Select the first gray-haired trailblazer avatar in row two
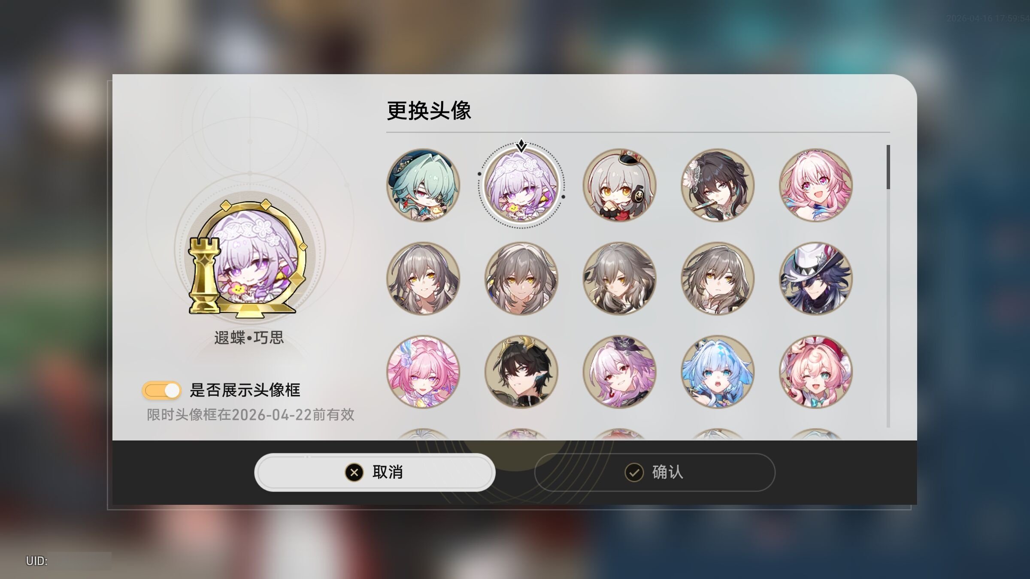 click(x=423, y=278)
